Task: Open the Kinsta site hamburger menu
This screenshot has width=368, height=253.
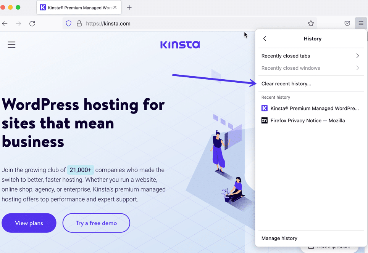Action: 12,45
